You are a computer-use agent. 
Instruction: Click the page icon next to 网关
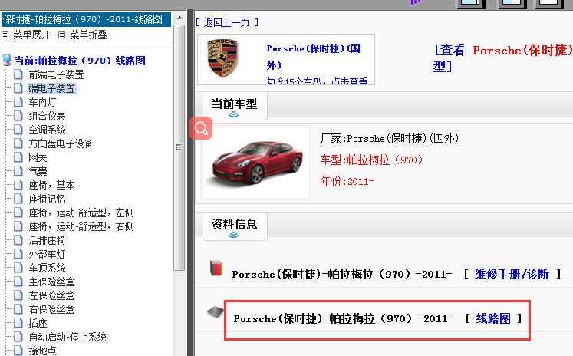(18, 157)
